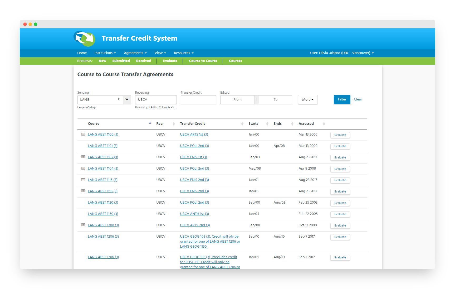Click the Transfer Credit System logo icon
Screen dimensions: 455x289
coord(84,38)
